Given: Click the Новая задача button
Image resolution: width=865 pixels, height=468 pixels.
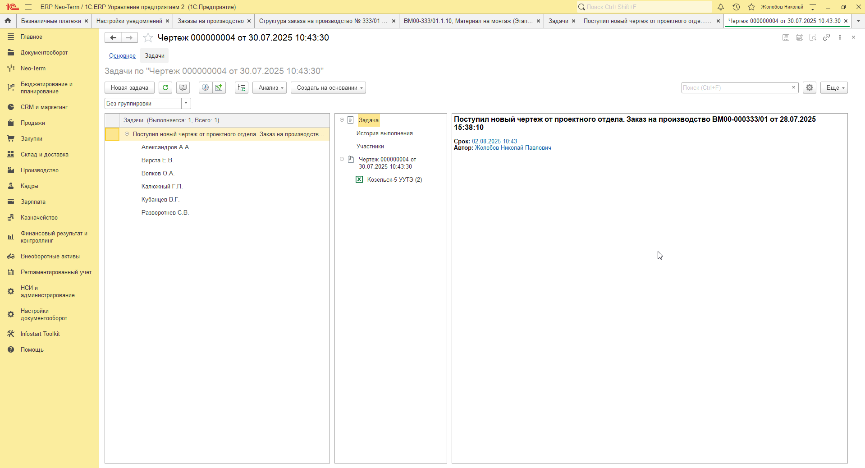Looking at the screenshot, I should pos(129,87).
